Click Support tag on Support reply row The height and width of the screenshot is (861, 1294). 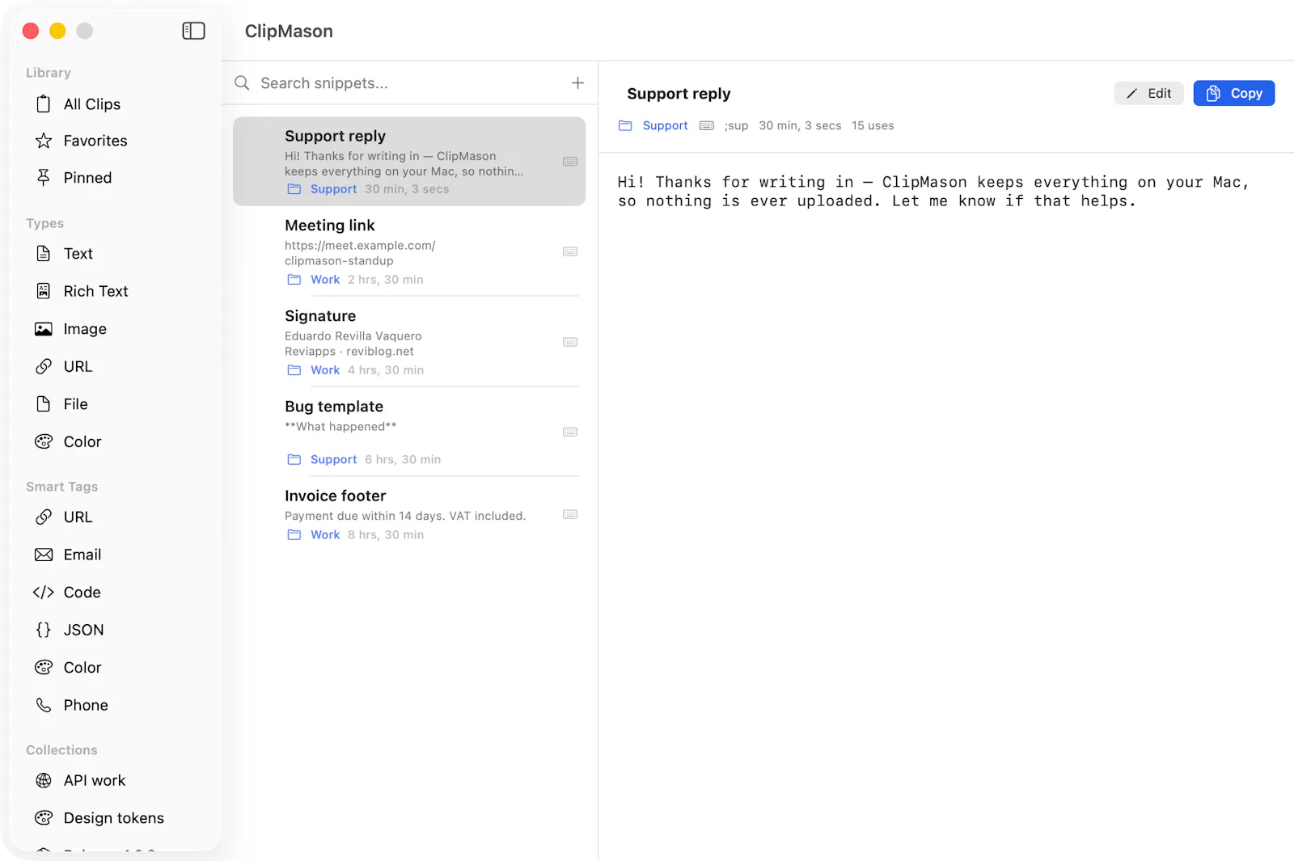point(333,188)
